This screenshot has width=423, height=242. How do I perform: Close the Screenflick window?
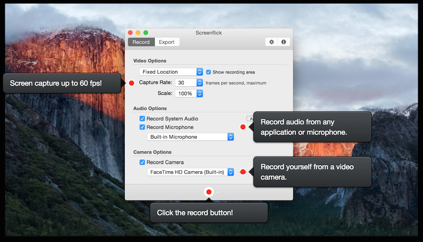pyautogui.click(x=130, y=33)
